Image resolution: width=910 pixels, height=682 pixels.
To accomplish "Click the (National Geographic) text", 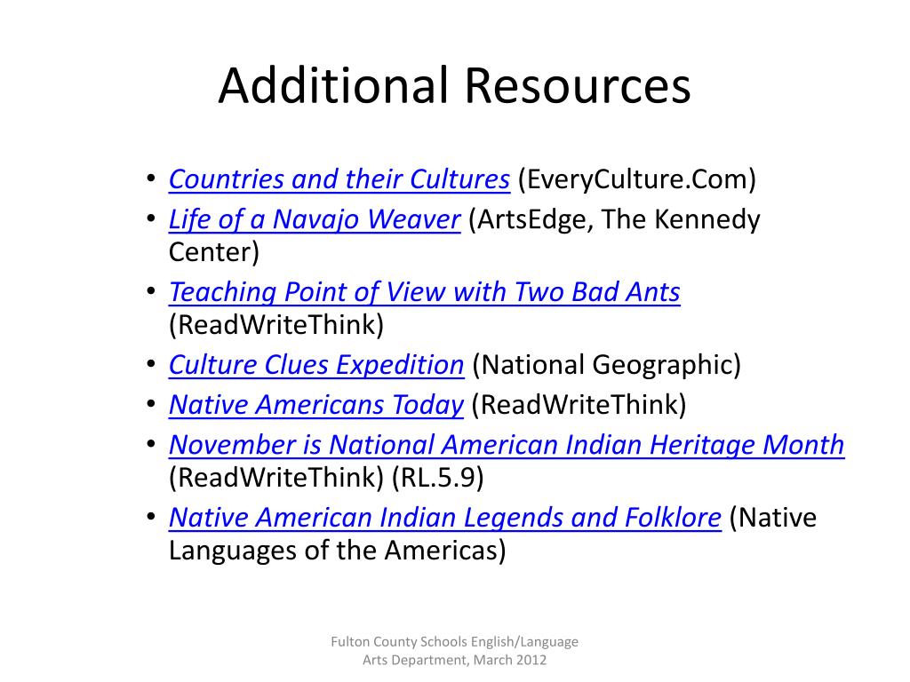I will pos(606,365).
